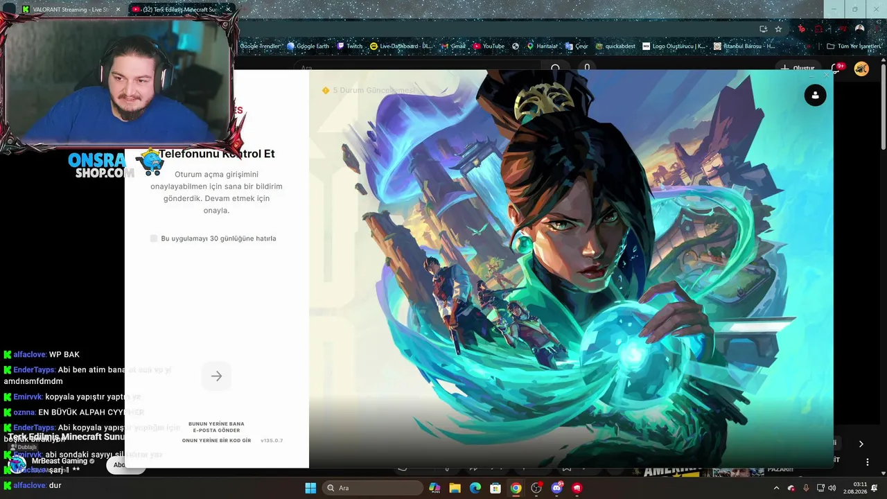The width and height of the screenshot is (887, 499).
Task: Open the 'Tüm Yer İşaretleri' bookmarks folder
Action: pos(854,46)
